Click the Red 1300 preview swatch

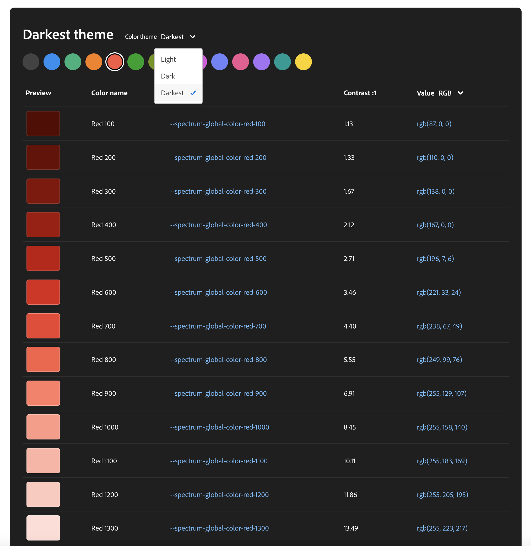pyautogui.click(x=43, y=528)
